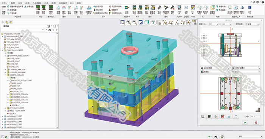Toggle coordinate system display icon
The image size is (265, 139).
189,22
